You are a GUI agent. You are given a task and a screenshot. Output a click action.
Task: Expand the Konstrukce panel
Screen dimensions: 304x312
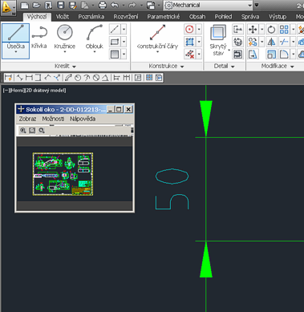[166, 66]
